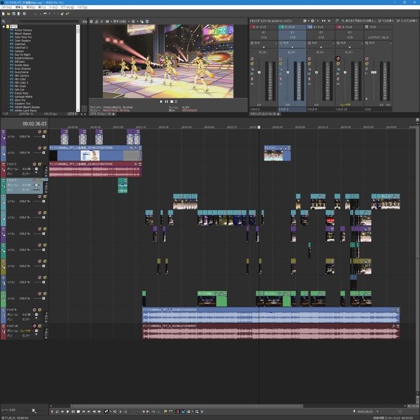Viewport: 420px width, 420px height.
Task: Open the Insert menu
Action: (42, 7)
